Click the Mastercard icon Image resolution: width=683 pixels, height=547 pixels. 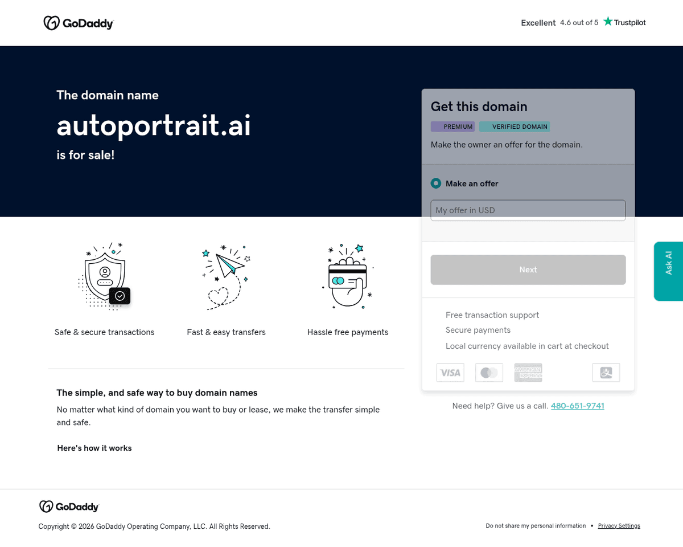[x=489, y=373]
